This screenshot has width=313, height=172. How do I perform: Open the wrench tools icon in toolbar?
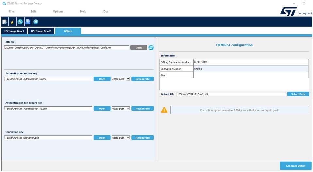click(x=20, y=22)
